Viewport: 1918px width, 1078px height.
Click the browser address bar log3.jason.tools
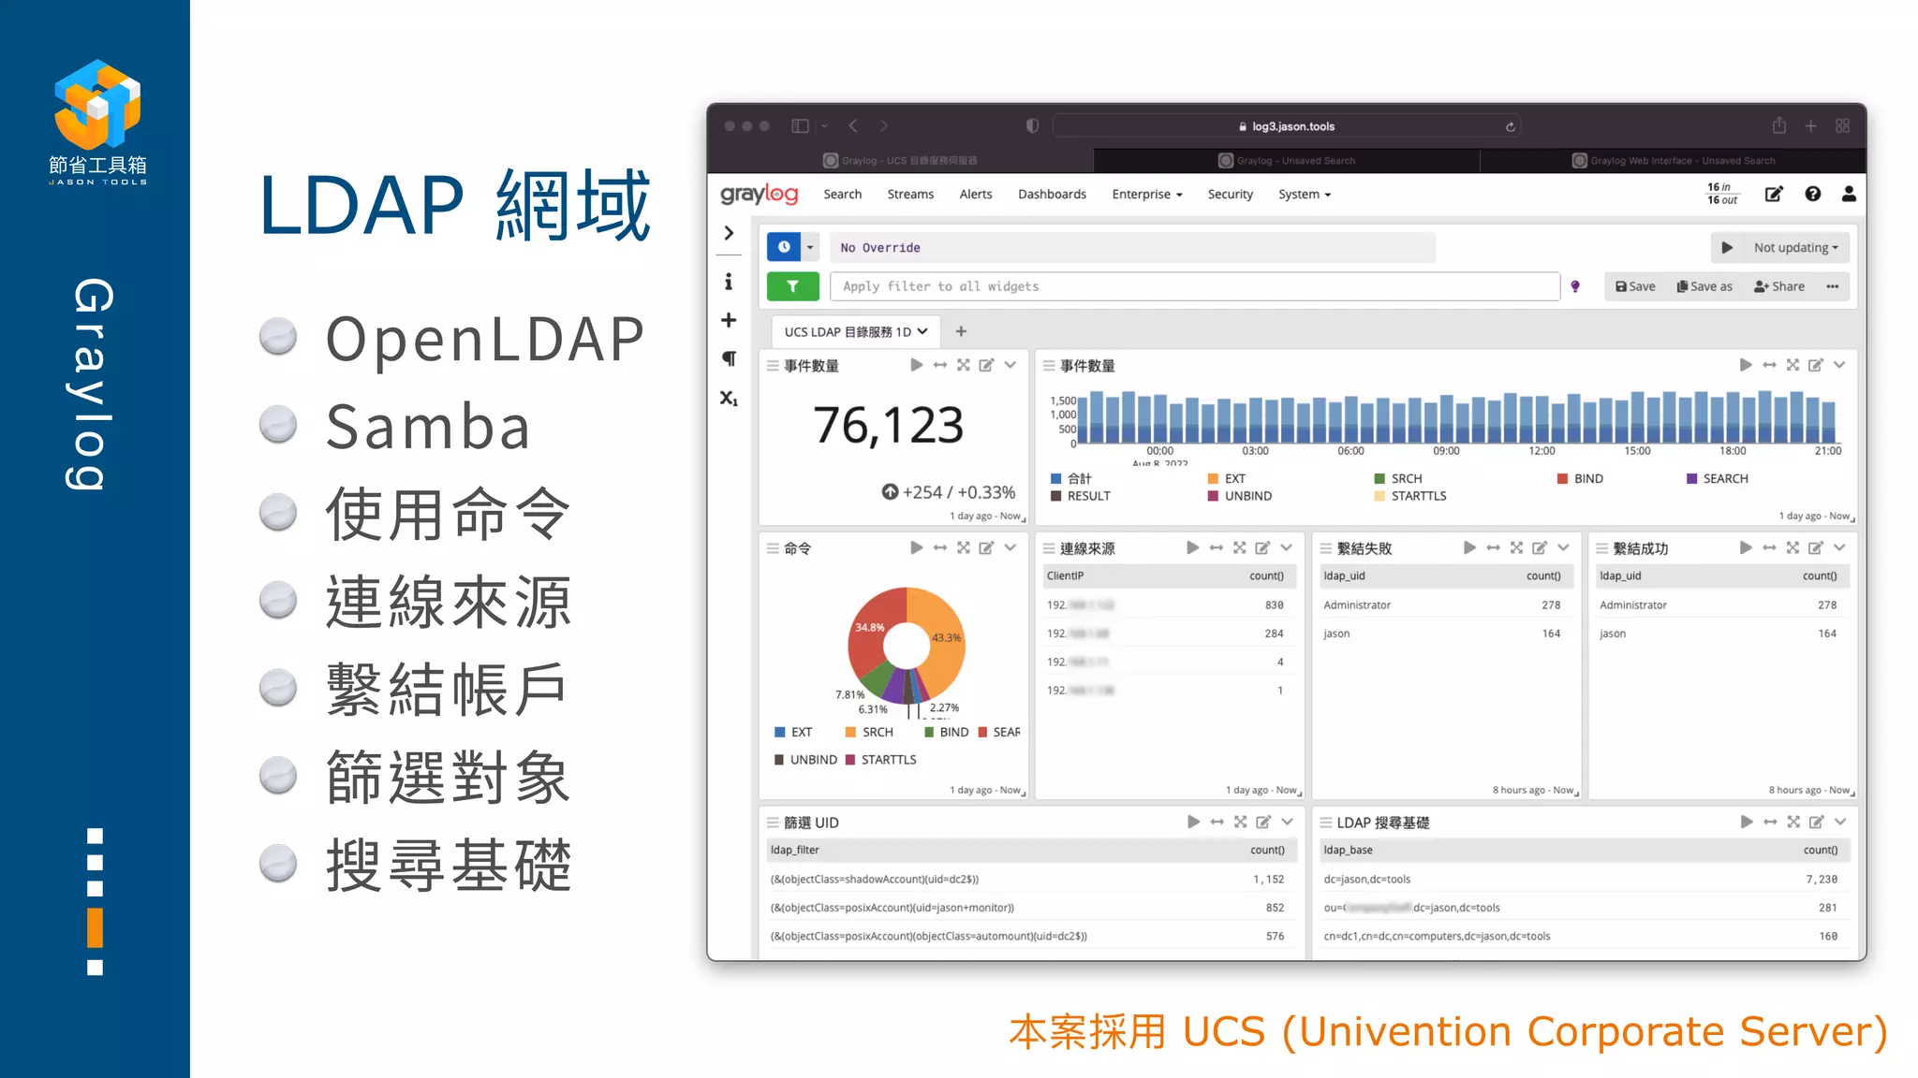[1286, 126]
